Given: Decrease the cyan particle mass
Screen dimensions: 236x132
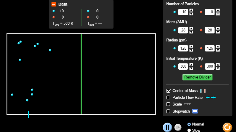Looking at the screenshot, I should pos(191,32).
